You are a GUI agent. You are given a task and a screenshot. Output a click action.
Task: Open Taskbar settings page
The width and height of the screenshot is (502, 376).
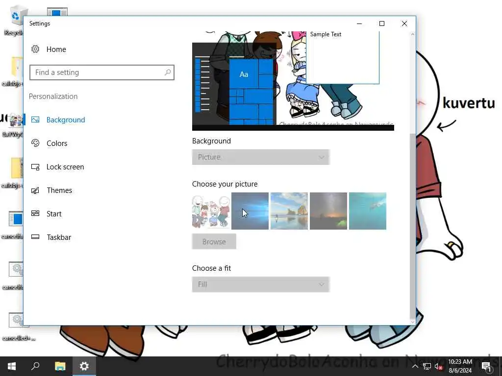coord(59,237)
